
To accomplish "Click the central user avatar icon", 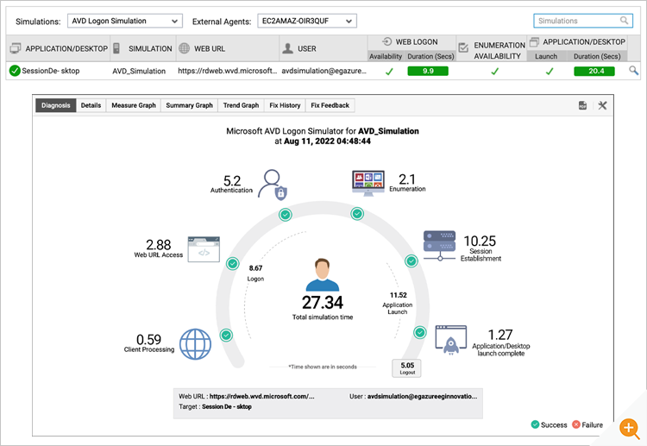I will click(323, 275).
